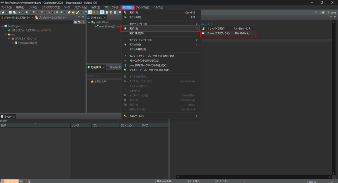
Task: Collapse the TestProject tree node
Action: tap(2, 26)
